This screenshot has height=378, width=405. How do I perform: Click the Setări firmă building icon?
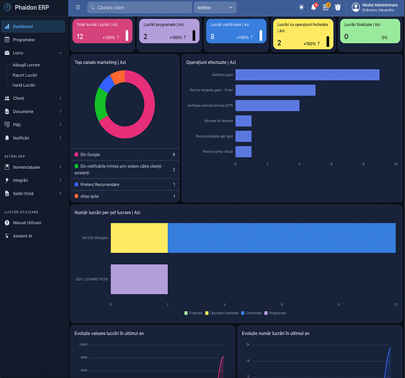(x=7, y=193)
